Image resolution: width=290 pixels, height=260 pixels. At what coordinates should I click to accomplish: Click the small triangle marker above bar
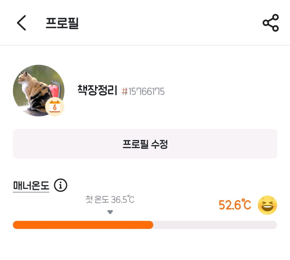[x=110, y=212]
